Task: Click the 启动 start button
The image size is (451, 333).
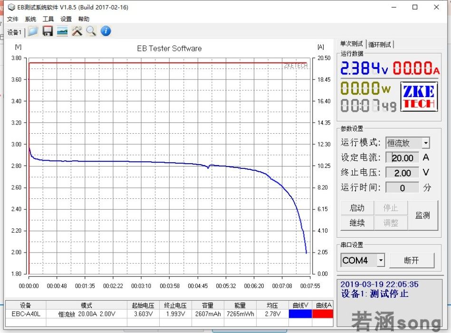Action: (357, 208)
